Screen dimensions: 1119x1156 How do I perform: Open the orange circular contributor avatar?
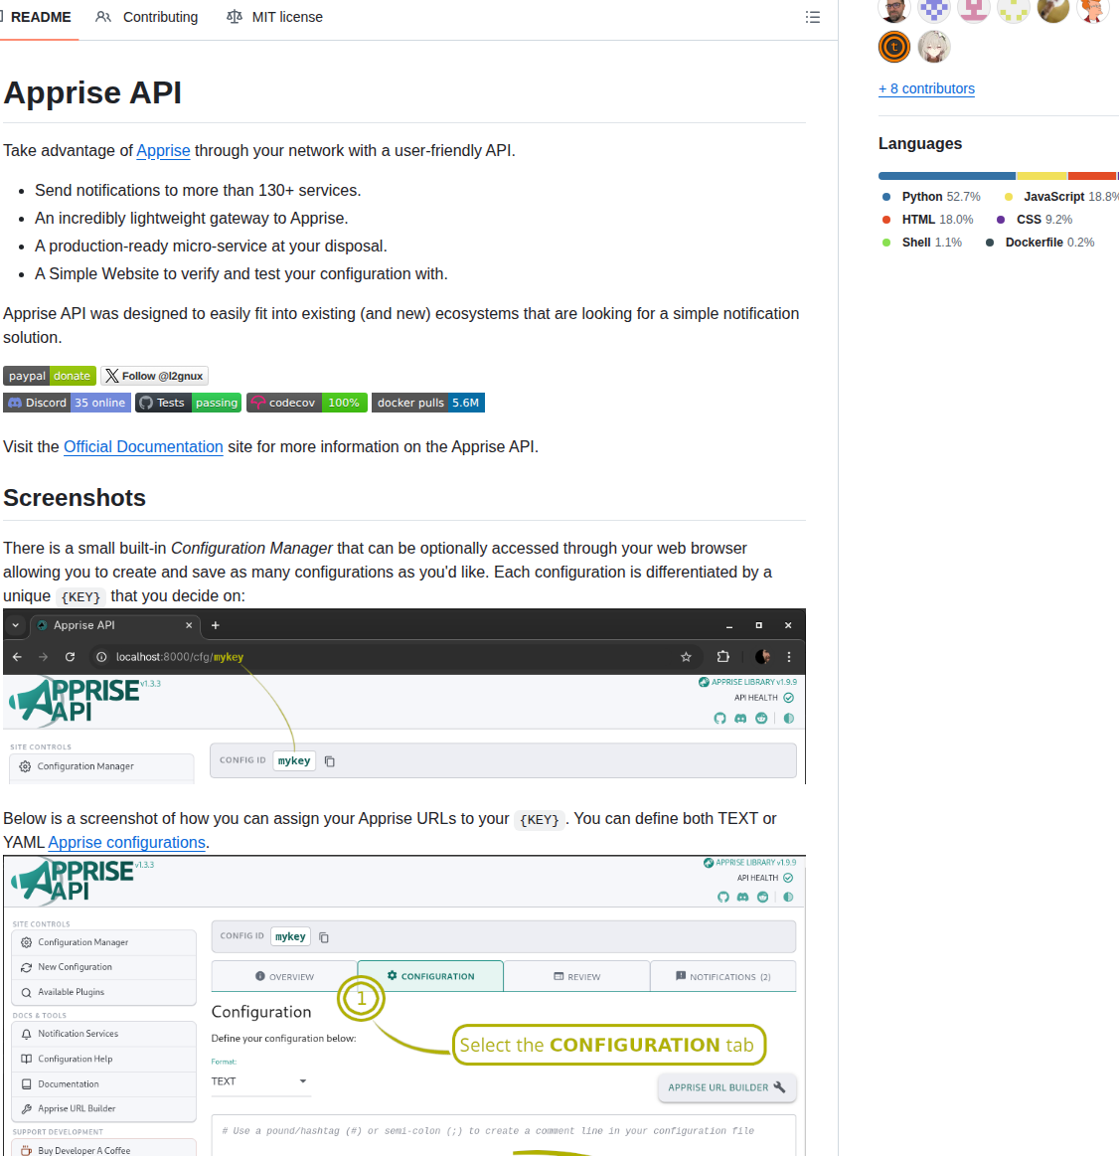point(894,47)
